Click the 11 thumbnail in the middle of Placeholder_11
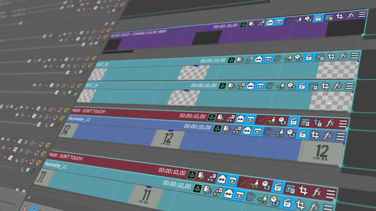Screen dimensions: 376x211 click(145, 194)
